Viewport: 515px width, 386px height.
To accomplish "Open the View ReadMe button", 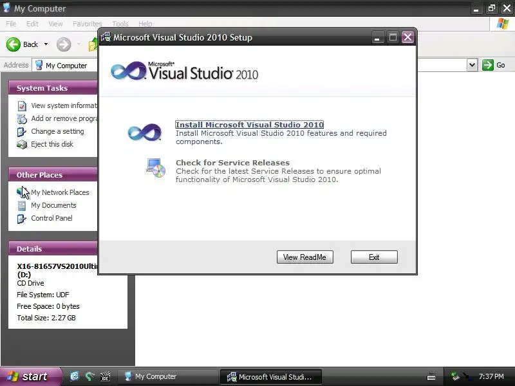I will coord(304,257).
